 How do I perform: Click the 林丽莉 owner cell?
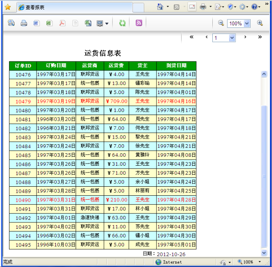click(142, 191)
